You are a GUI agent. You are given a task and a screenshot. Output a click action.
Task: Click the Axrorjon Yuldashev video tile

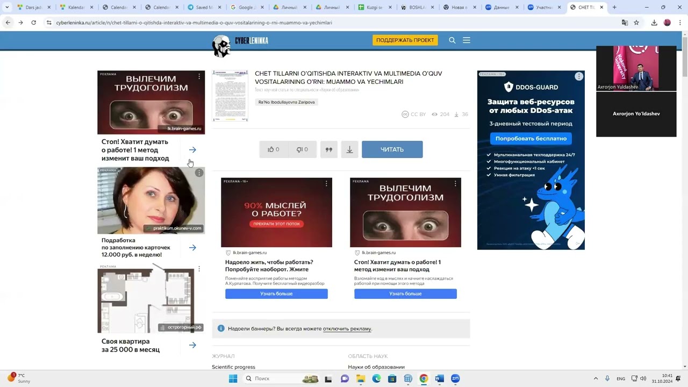point(636,68)
